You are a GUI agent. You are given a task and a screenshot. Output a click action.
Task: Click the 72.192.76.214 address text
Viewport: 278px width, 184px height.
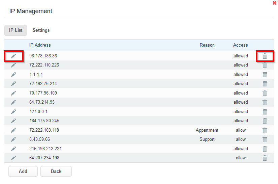tap(43, 83)
